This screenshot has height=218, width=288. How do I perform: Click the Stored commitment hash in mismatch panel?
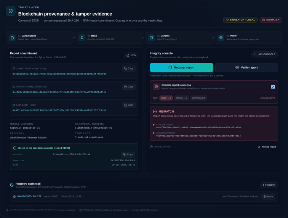[x=198, y=136]
